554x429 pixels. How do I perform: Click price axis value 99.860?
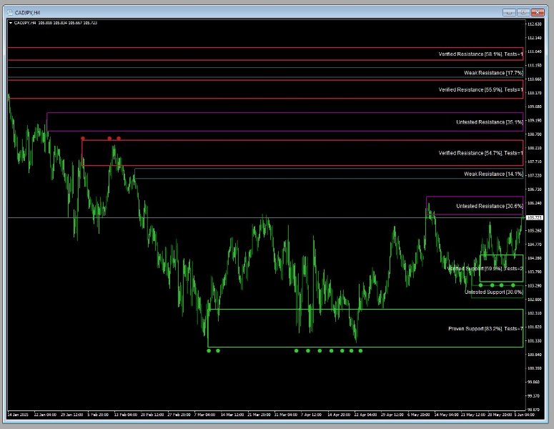click(x=534, y=382)
